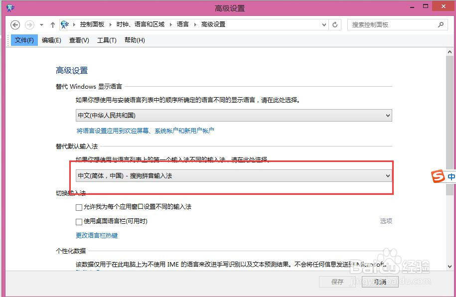Check 使用桌面语言栏(可用时)
456x297 pixels.
click(79, 221)
